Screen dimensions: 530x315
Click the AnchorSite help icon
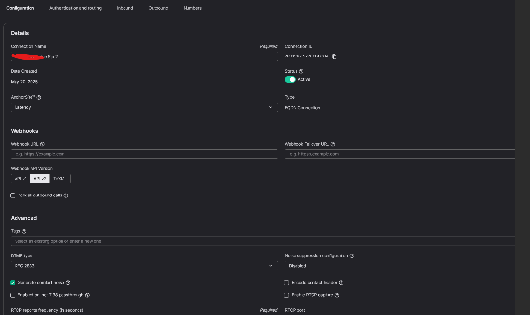pyautogui.click(x=39, y=97)
